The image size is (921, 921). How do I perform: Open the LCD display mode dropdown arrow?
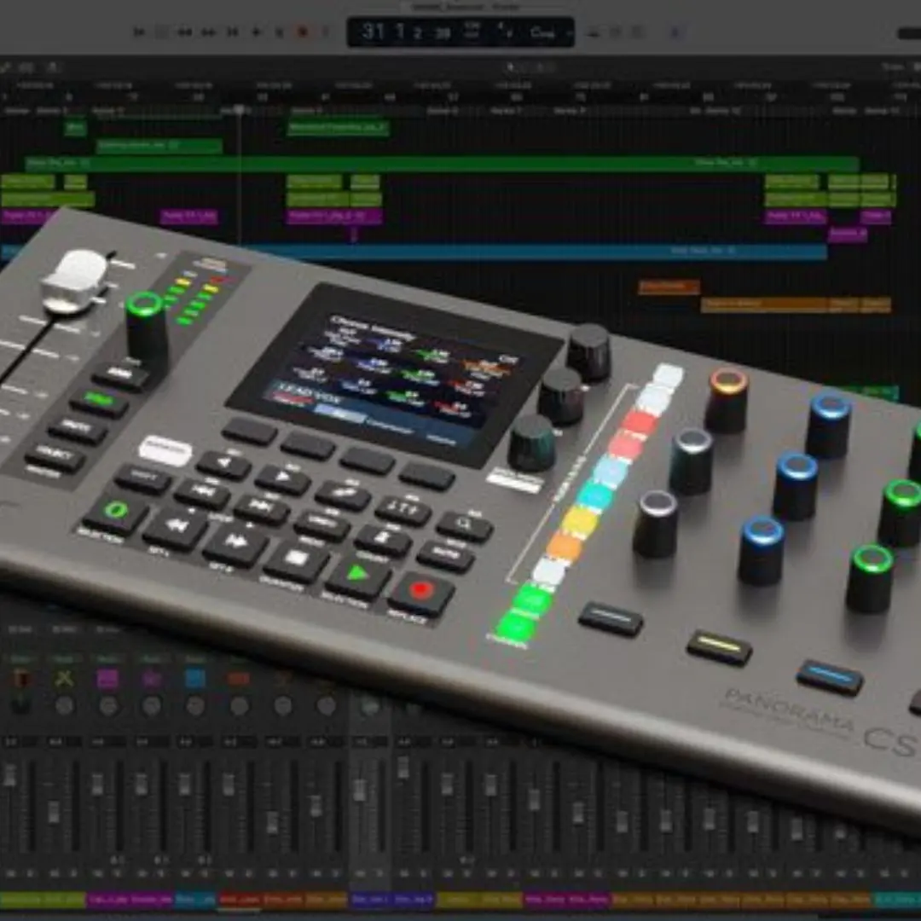coord(569,33)
